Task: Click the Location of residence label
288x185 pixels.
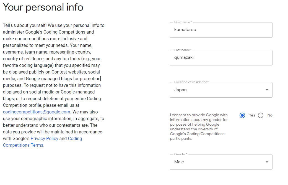Action: tap(191, 82)
